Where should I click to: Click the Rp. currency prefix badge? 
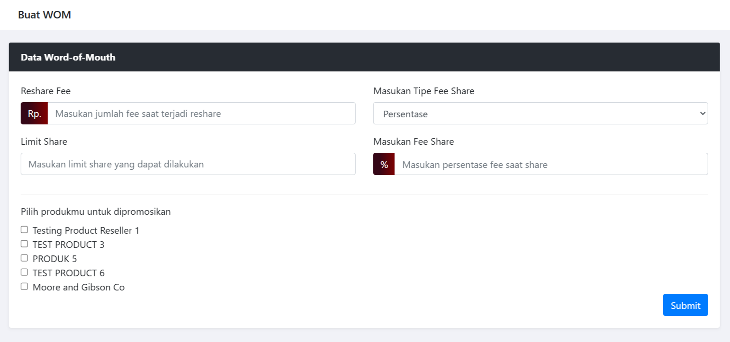click(34, 114)
